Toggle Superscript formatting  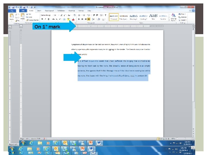pos(60,19)
